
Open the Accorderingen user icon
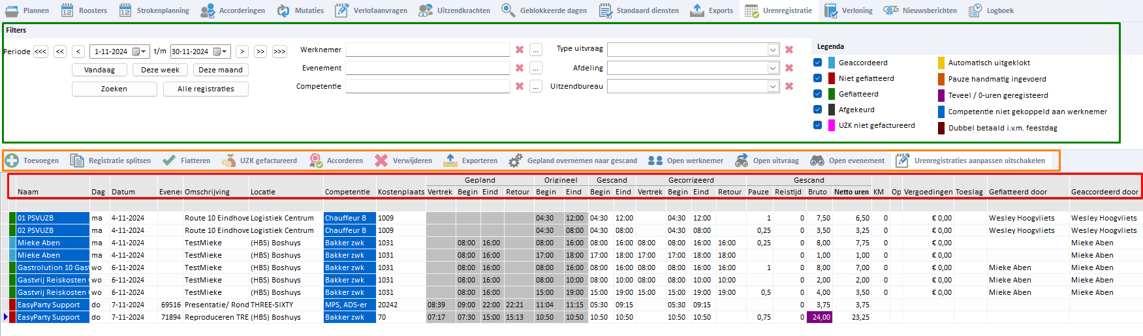[208, 10]
